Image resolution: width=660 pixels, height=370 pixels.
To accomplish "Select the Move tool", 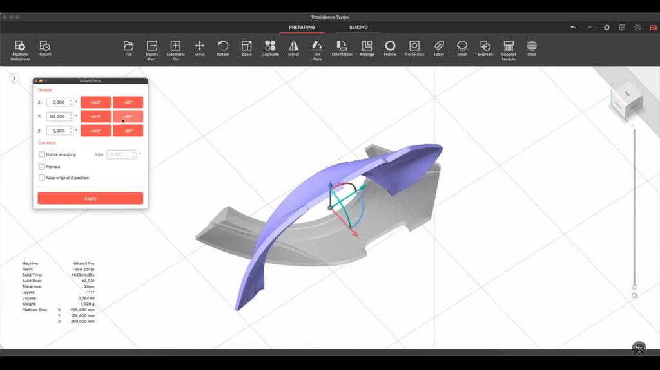I will pos(200,48).
